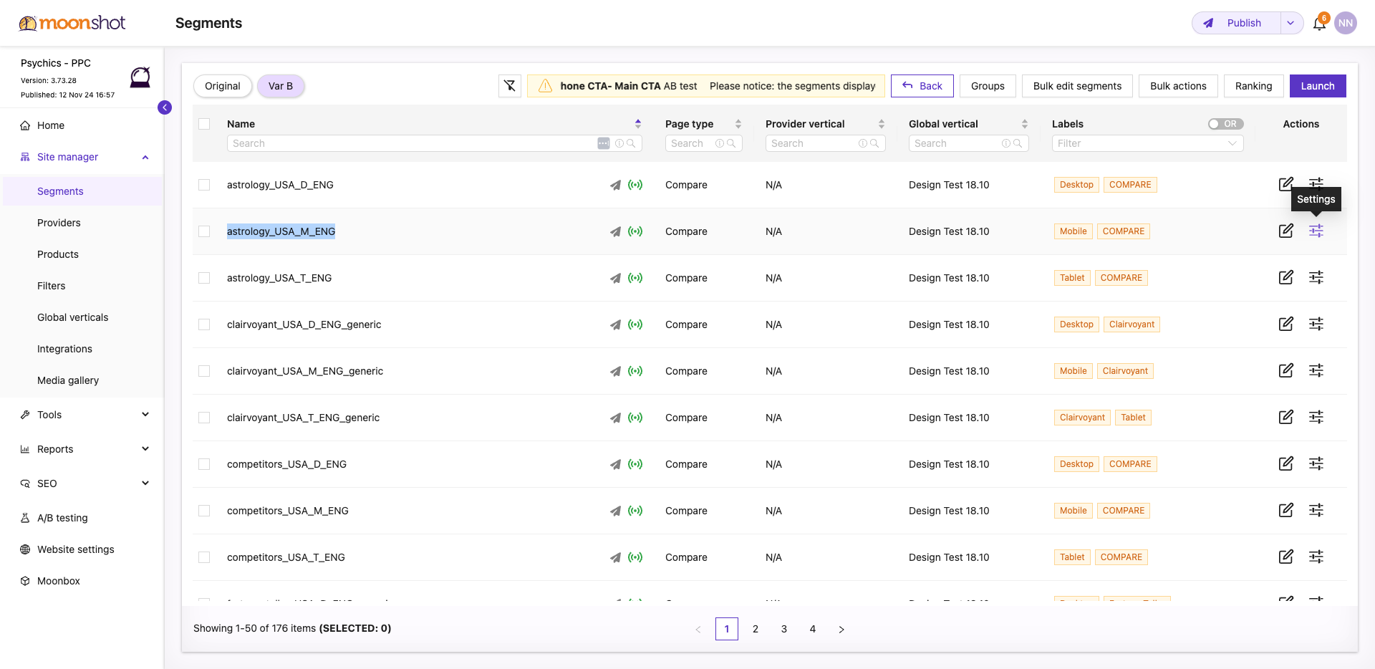Edit clairvoyant_USA_M_ENG_generic segment
The height and width of the screenshot is (669, 1375).
pyautogui.click(x=1286, y=370)
